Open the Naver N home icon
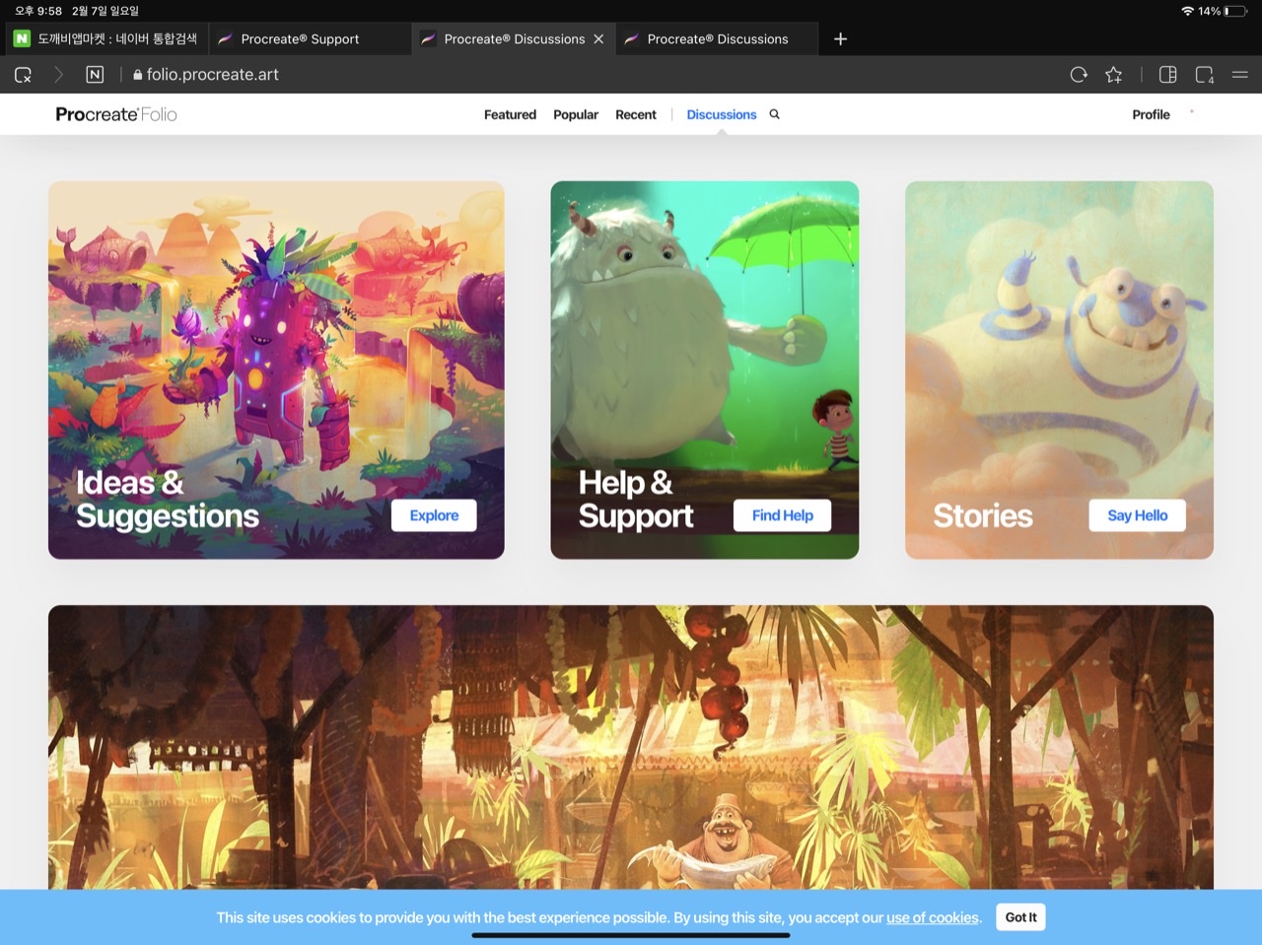Viewport: 1262px width, 945px height. pyautogui.click(x=95, y=75)
